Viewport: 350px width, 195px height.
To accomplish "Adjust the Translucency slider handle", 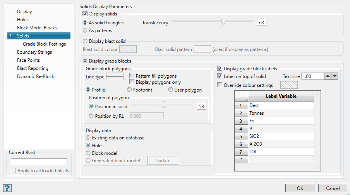I will coord(223,22).
